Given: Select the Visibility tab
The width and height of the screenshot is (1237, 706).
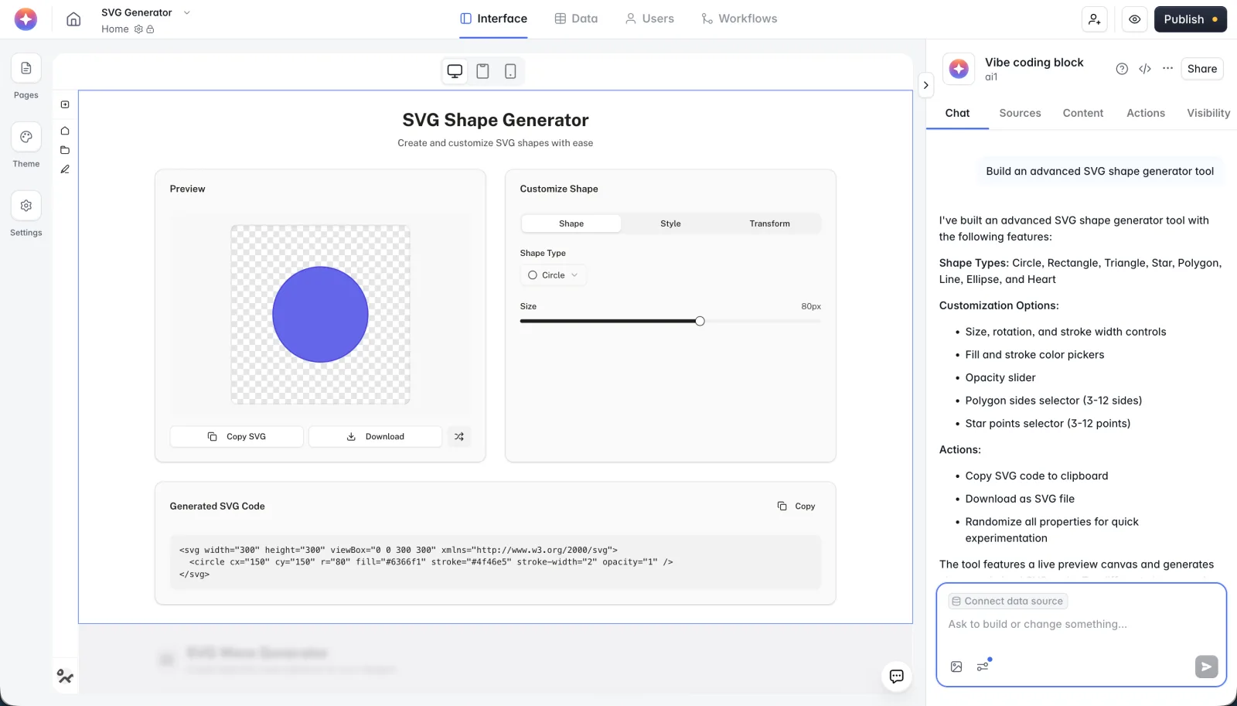Looking at the screenshot, I should [x=1208, y=113].
